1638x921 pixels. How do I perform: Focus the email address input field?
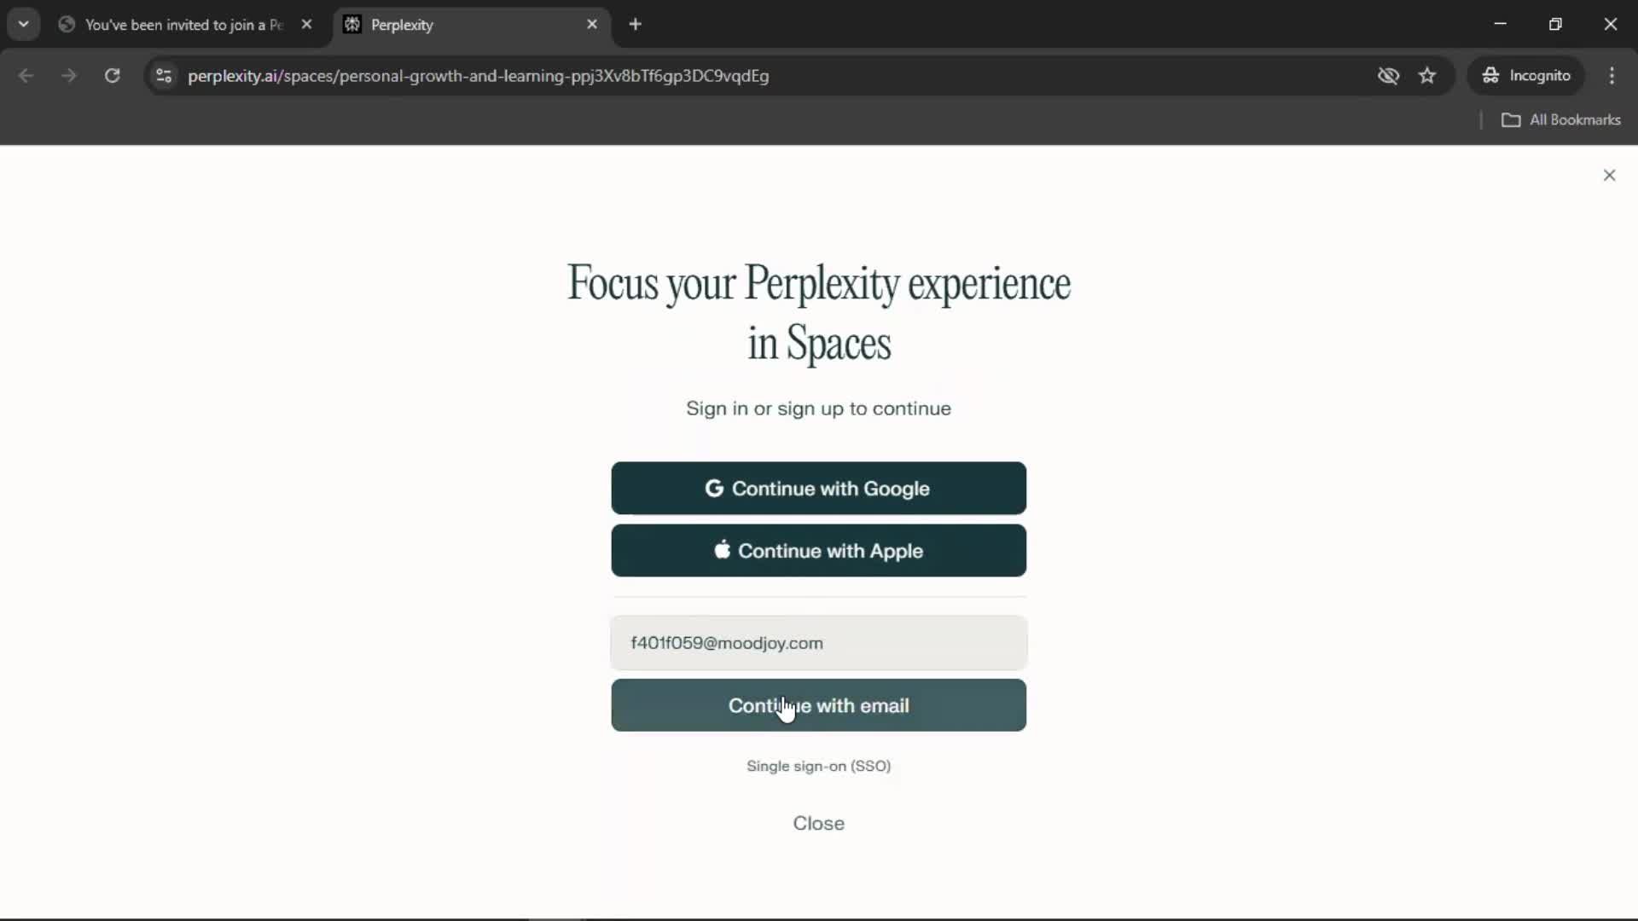coord(818,643)
